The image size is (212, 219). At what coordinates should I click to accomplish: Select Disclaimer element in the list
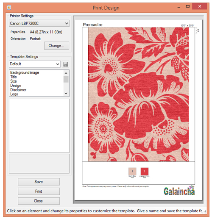click(x=18, y=90)
